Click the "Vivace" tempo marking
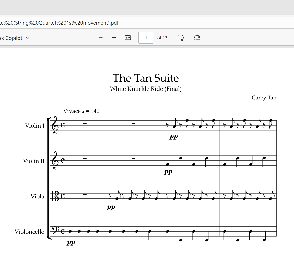The height and width of the screenshot is (270, 294). pos(72,111)
